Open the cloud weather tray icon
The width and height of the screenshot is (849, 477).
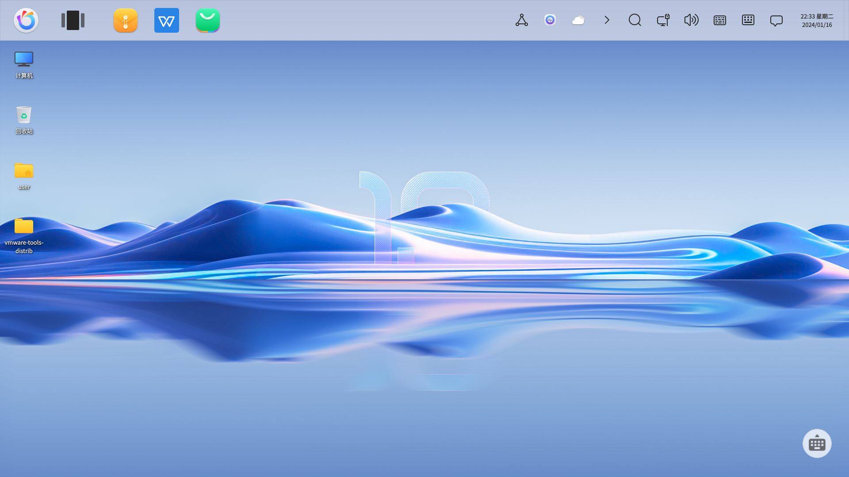coord(578,20)
